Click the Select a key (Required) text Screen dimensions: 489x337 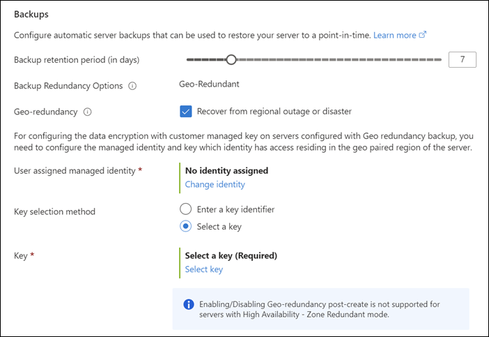[231, 255]
